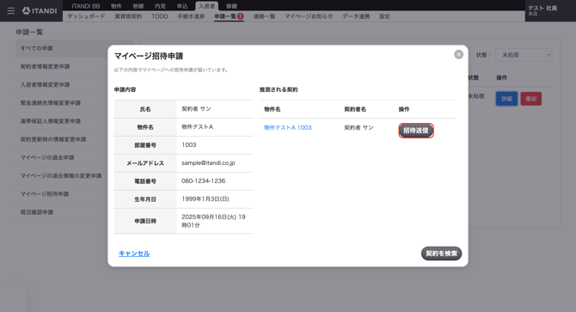The width and height of the screenshot is (576, 312).
Task: Click the 申請一覧 page heading
Action: click(x=29, y=33)
